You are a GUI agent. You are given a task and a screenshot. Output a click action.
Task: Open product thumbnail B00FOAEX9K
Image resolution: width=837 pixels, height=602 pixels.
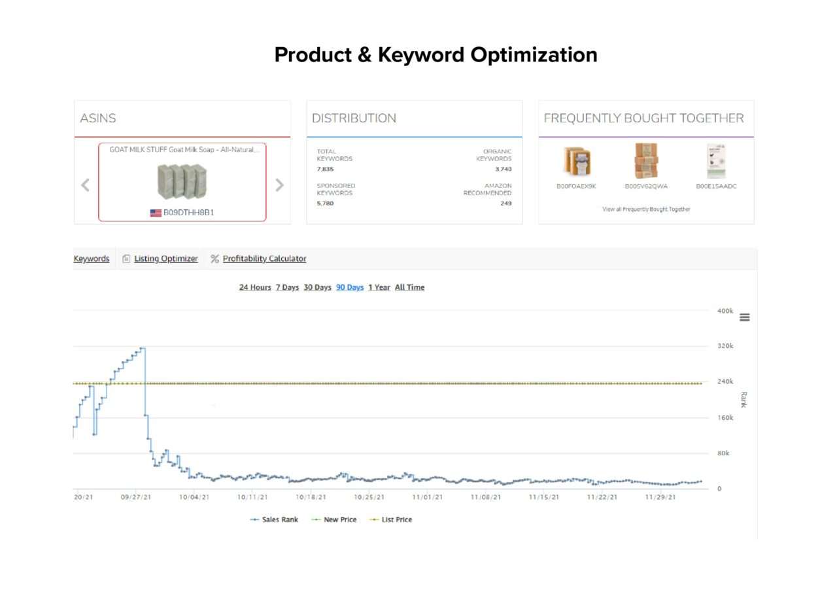576,160
